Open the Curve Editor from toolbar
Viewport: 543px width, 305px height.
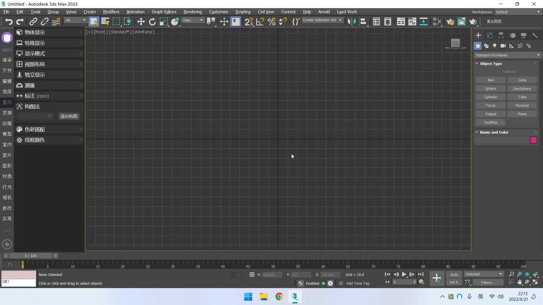(x=412, y=22)
